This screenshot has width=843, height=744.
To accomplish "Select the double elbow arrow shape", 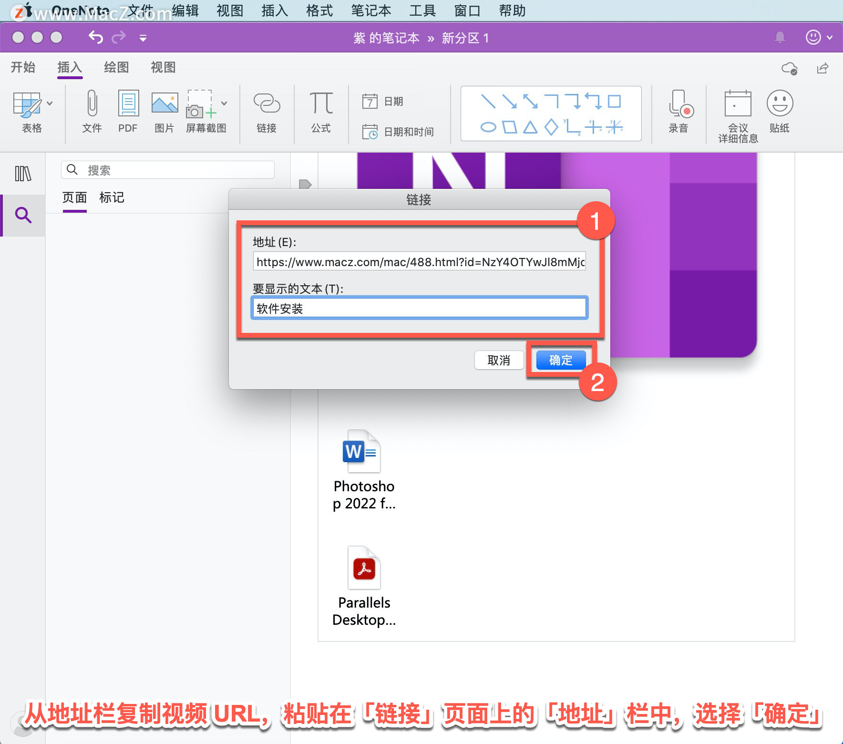I will pyautogui.click(x=593, y=101).
